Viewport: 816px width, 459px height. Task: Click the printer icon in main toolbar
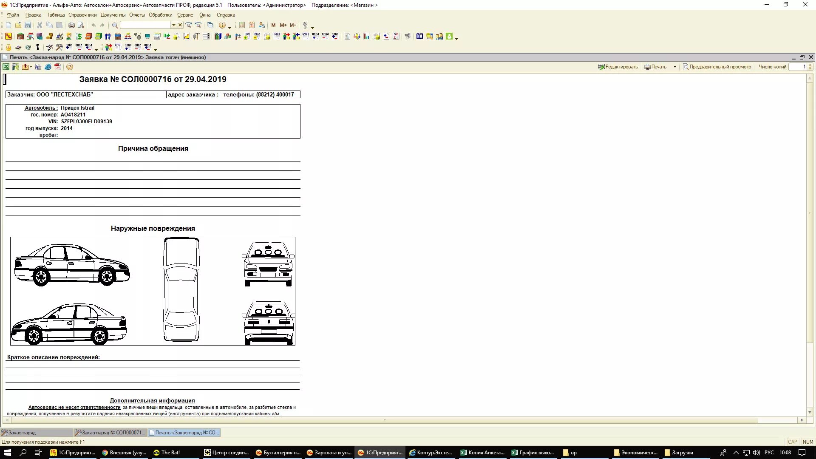(x=71, y=25)
